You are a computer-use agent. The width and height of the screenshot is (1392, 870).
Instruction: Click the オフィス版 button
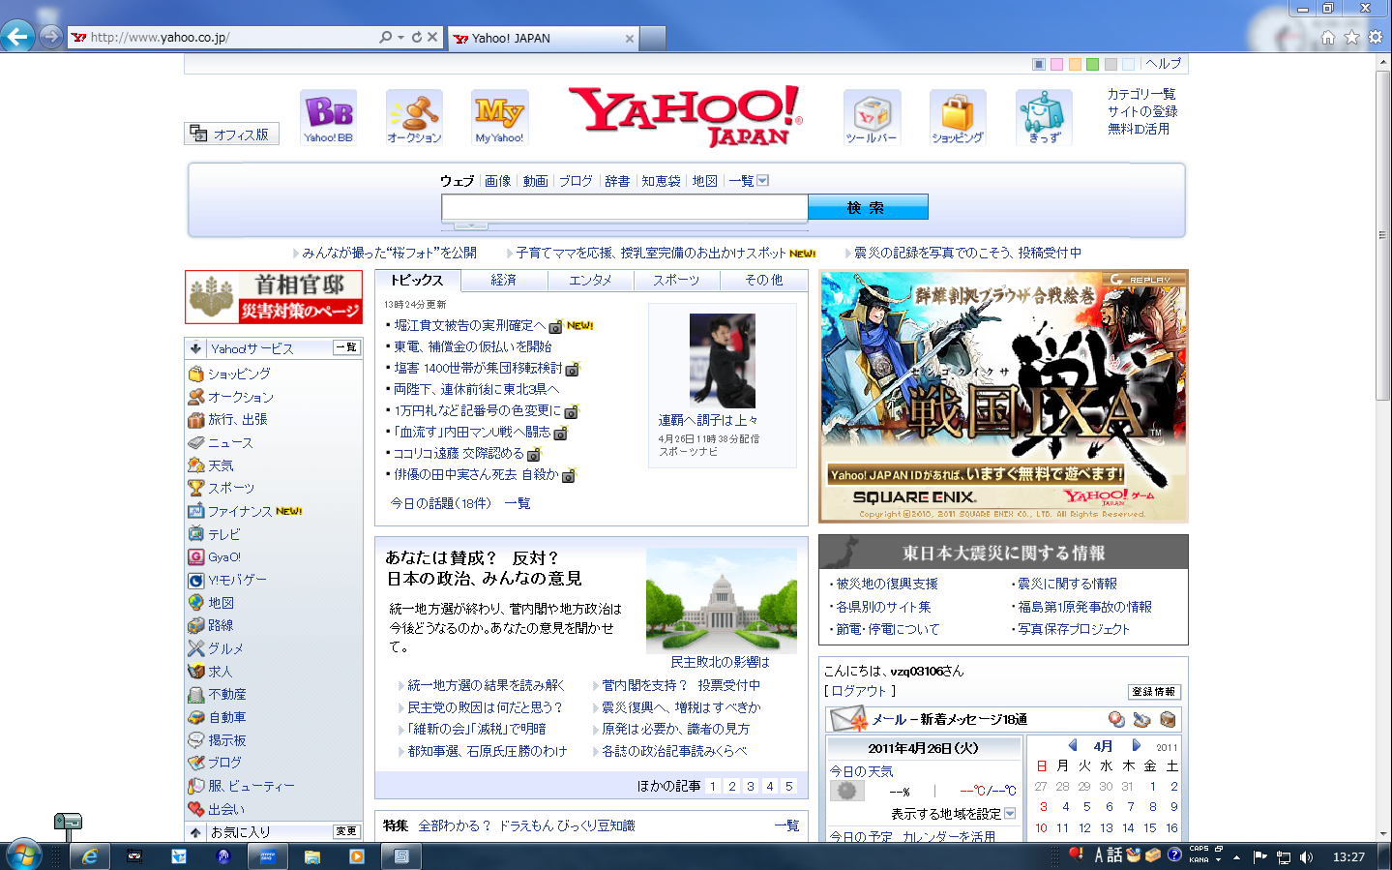click(231, 134)
